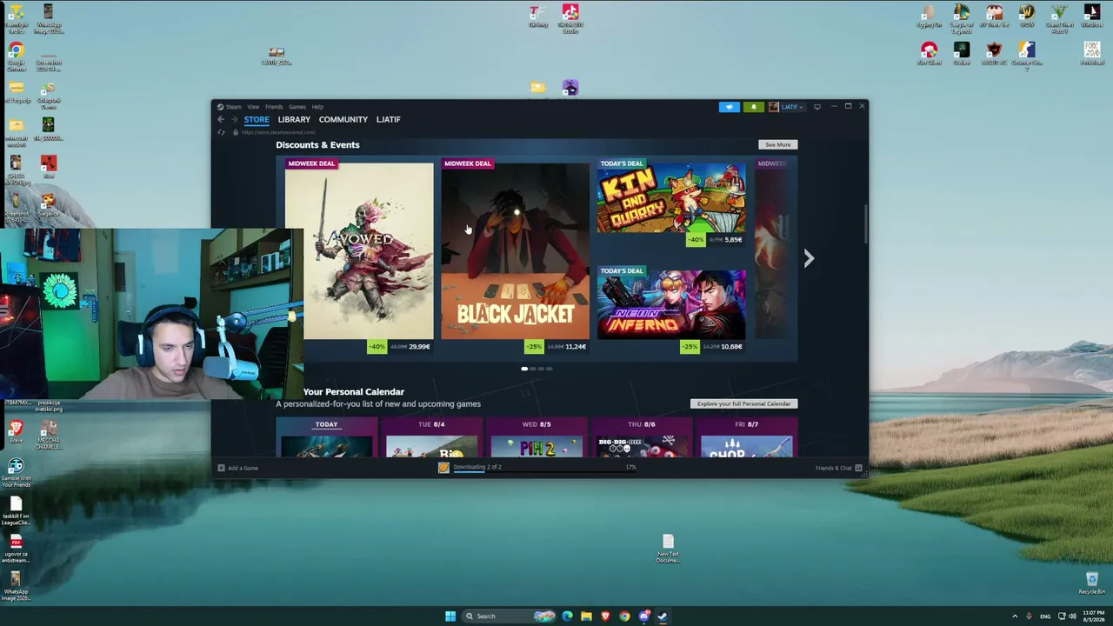The image size is (1113, 626).
Task: Open Google Chrome from taskbar
Action: 624,616
